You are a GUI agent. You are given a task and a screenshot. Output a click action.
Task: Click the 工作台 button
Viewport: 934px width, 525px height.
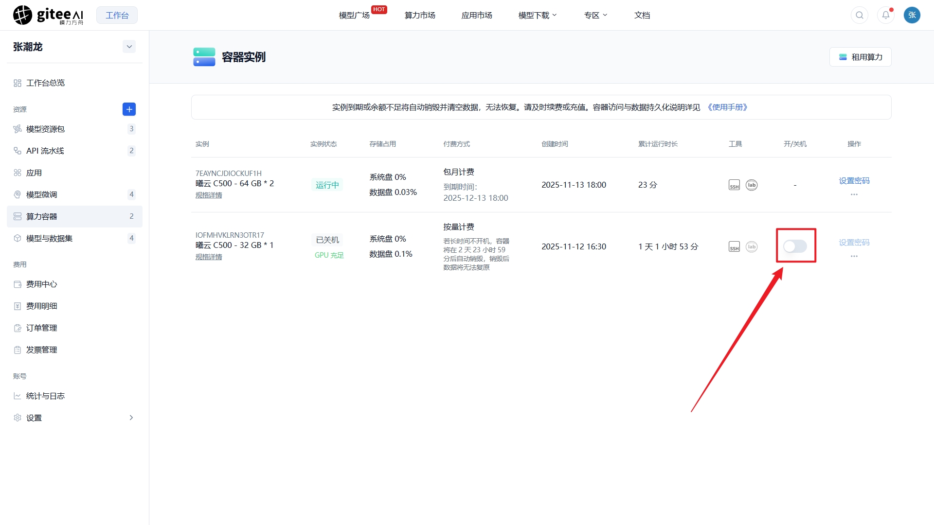117,16
